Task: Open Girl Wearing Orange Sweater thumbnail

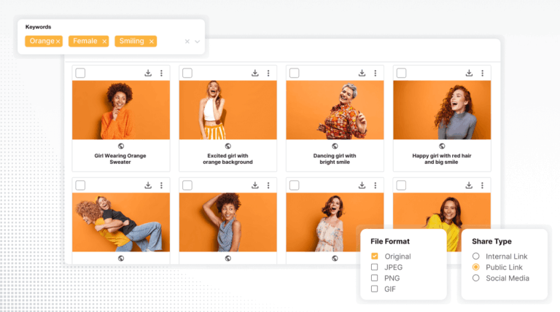Action: (121, 110)
